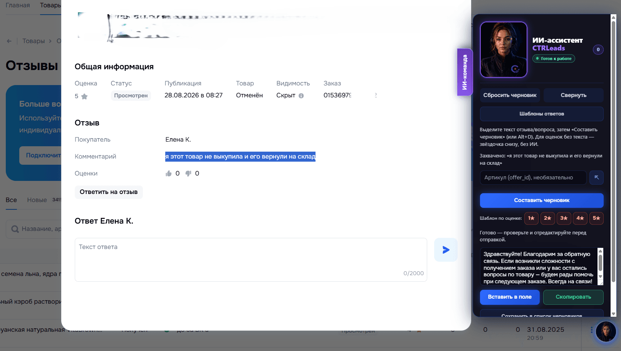621x351 pixels.
Task: Open the floating assistant avatar at bottom right
Action: tap(606, 331)
